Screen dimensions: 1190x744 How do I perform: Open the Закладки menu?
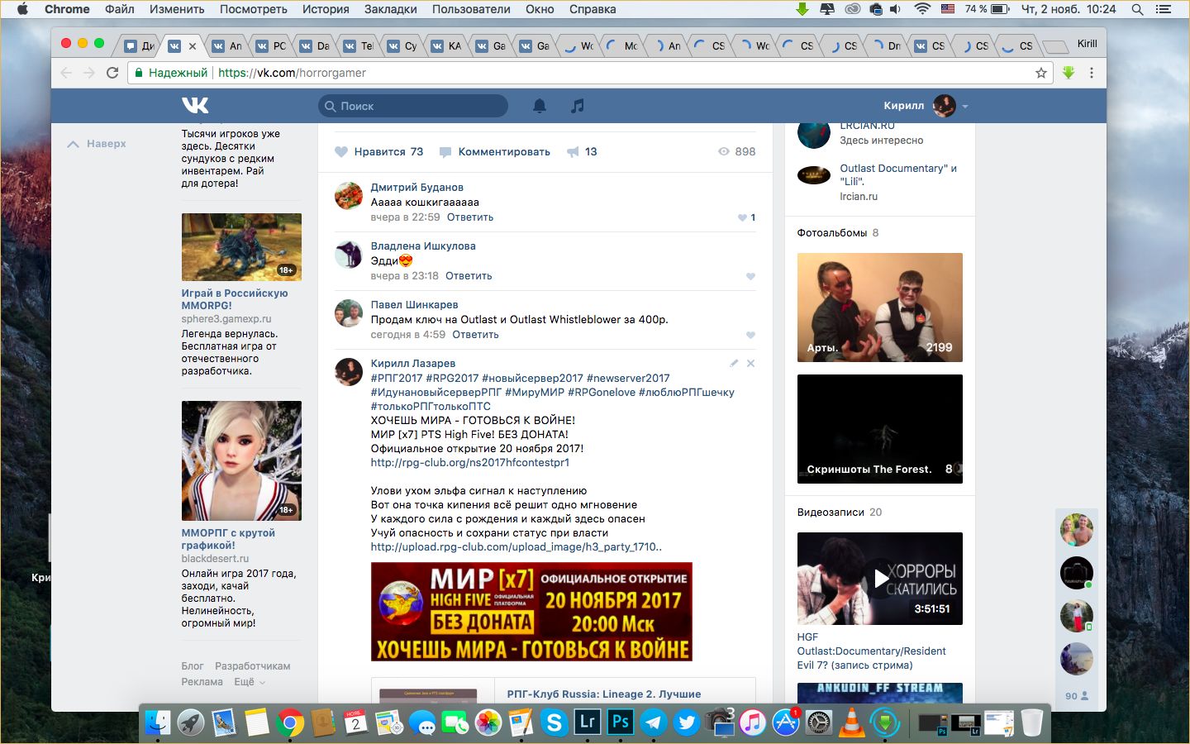pos(391,9)
